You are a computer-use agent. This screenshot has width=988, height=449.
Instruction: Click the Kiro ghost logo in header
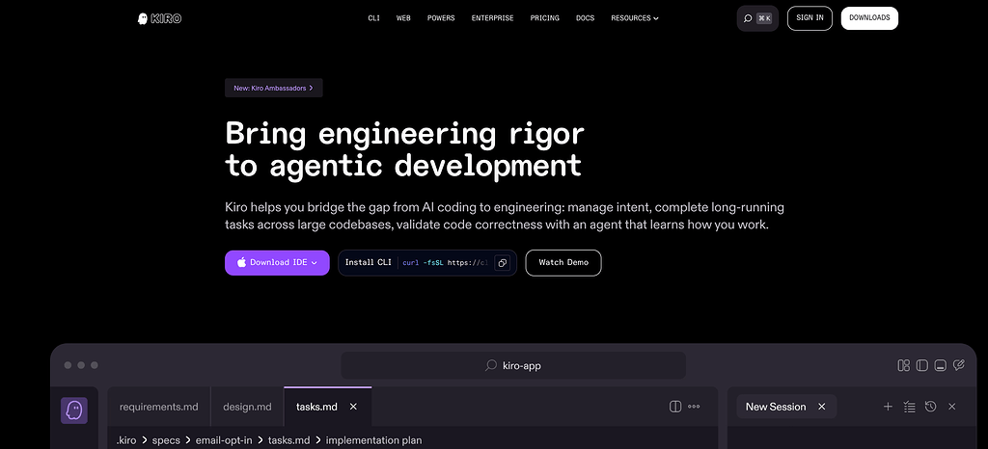pos(159,18)
